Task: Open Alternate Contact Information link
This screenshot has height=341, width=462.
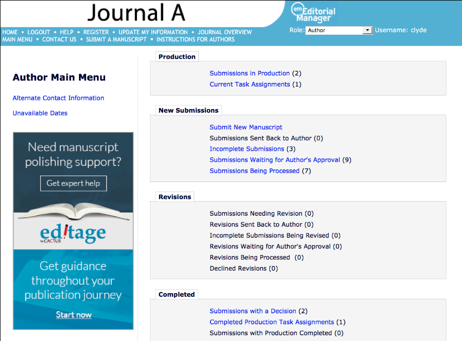Action: tap(58, 98)
